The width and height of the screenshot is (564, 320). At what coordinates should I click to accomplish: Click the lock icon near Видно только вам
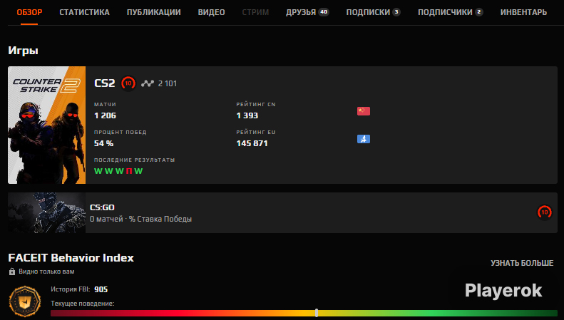(x=12, y=272)
